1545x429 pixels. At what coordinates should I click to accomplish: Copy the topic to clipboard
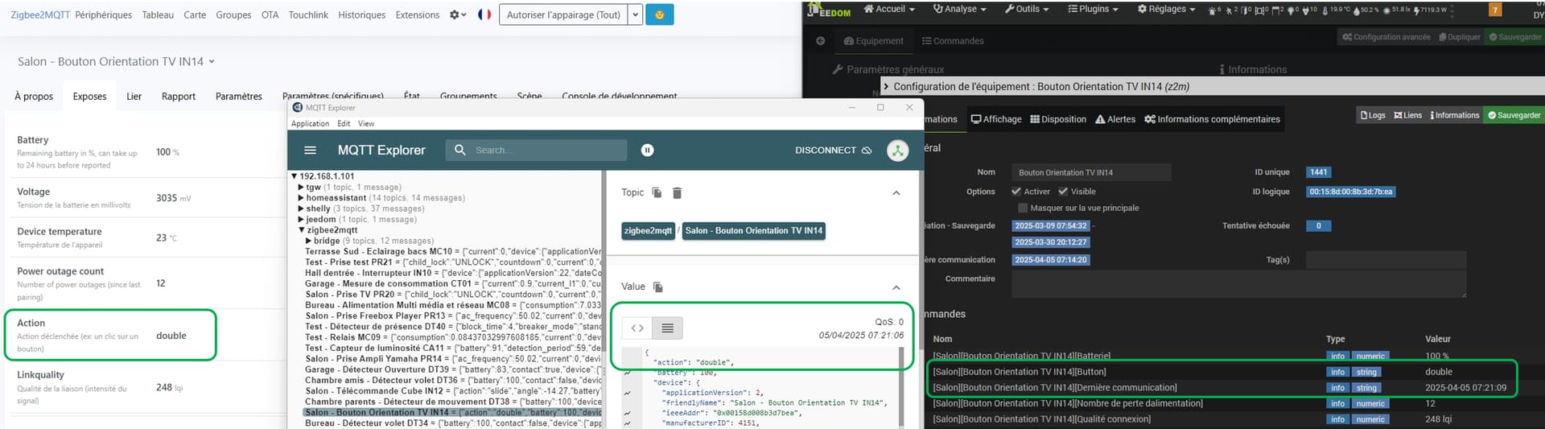[657, 192]
